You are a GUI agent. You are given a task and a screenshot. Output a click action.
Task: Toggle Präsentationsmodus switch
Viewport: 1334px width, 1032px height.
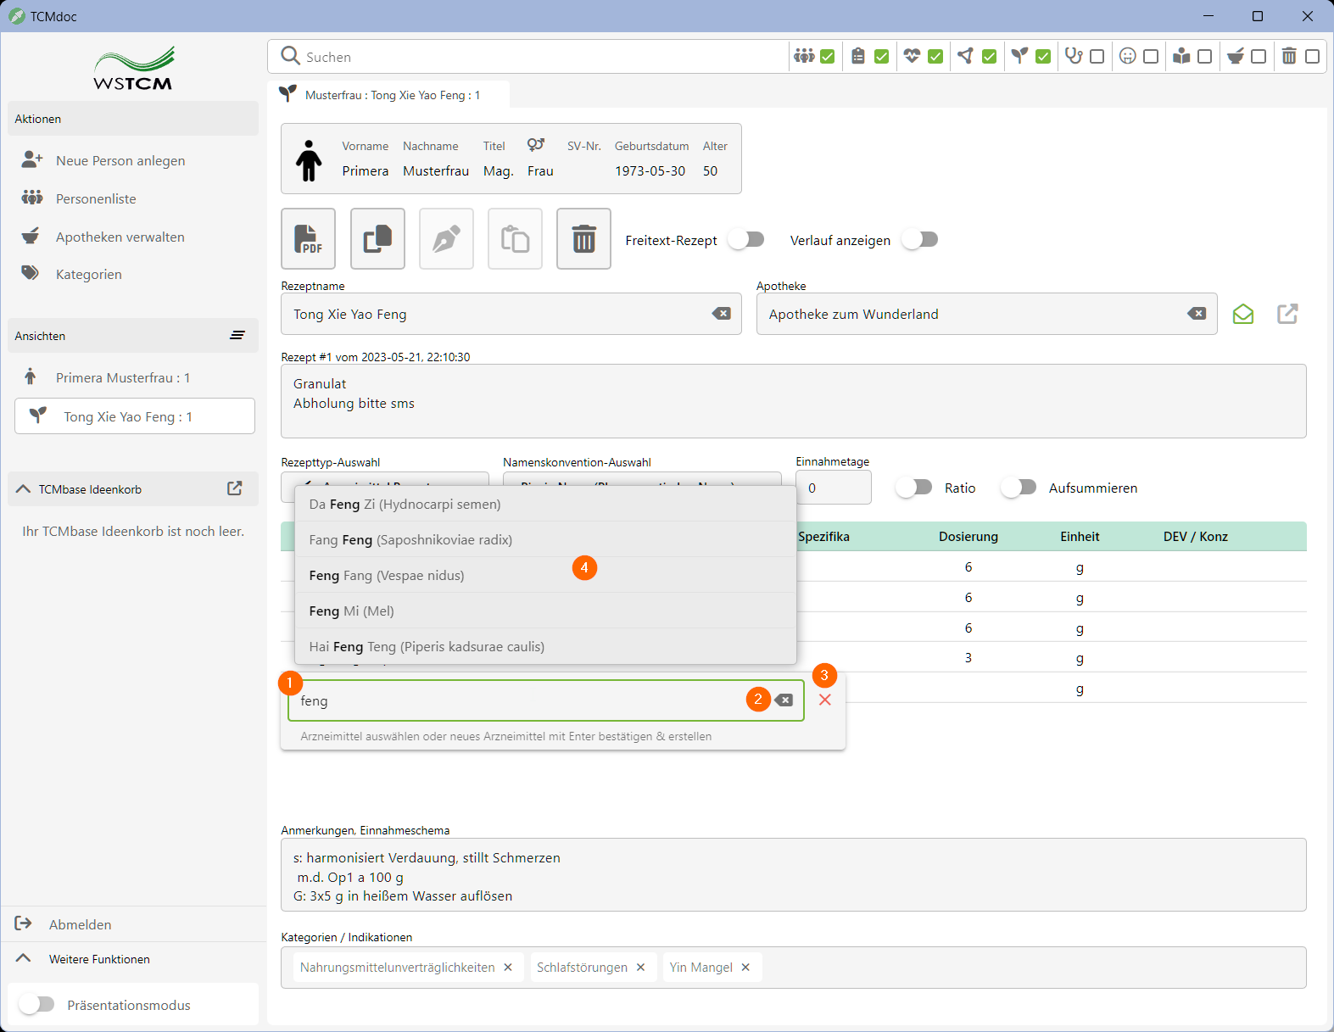(x=37, y=1005)
